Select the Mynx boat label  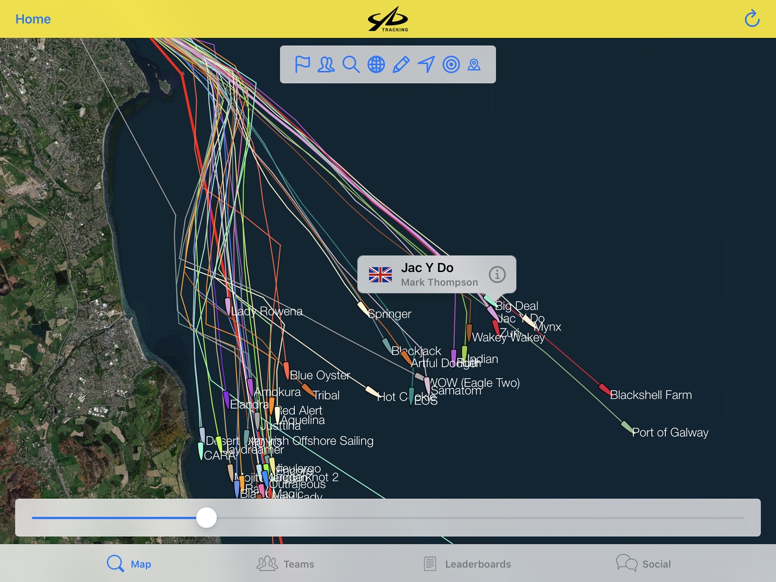click(547, 327)
